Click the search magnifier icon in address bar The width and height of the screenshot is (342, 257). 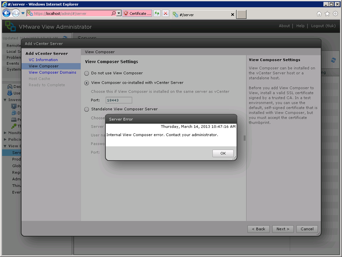tap(113, 13)
